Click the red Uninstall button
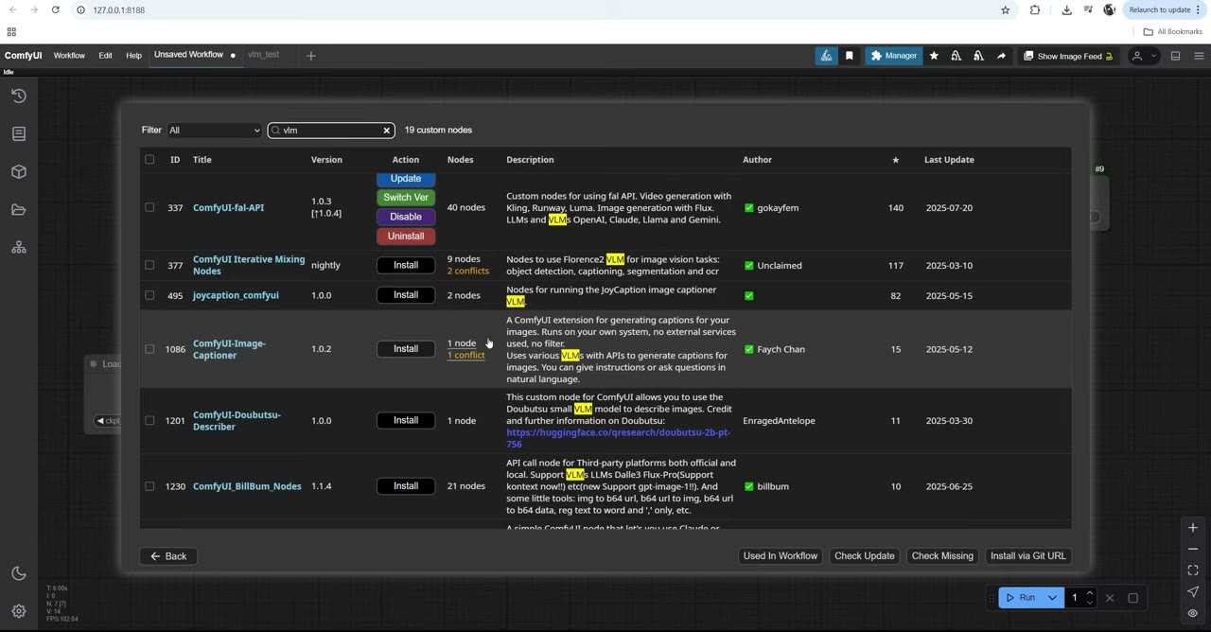 [x=406, y=237]
